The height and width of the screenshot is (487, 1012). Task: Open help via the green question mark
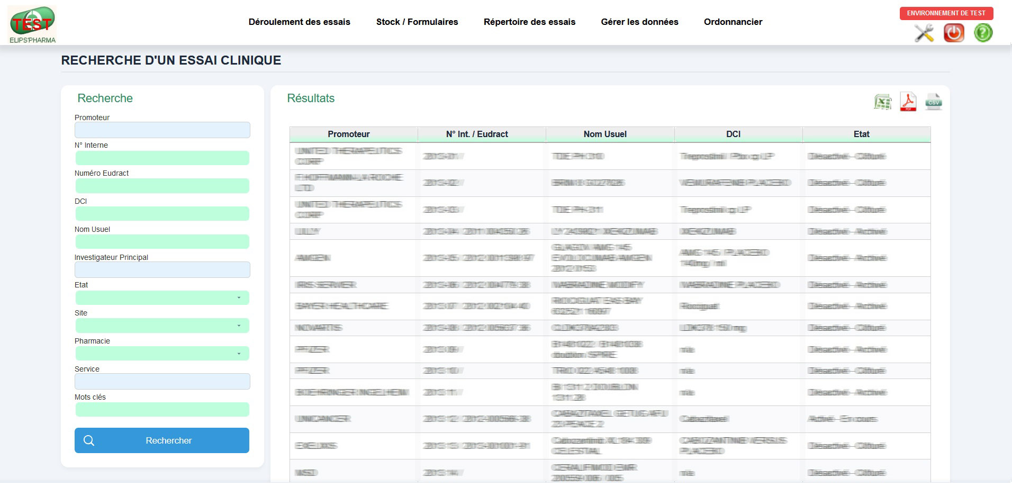982,33
